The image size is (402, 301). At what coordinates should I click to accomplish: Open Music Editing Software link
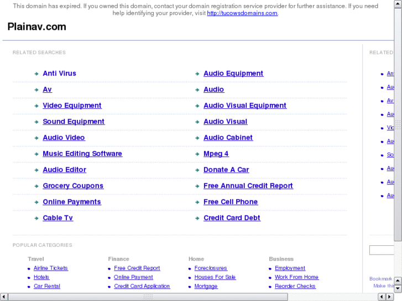pos(82,154)
